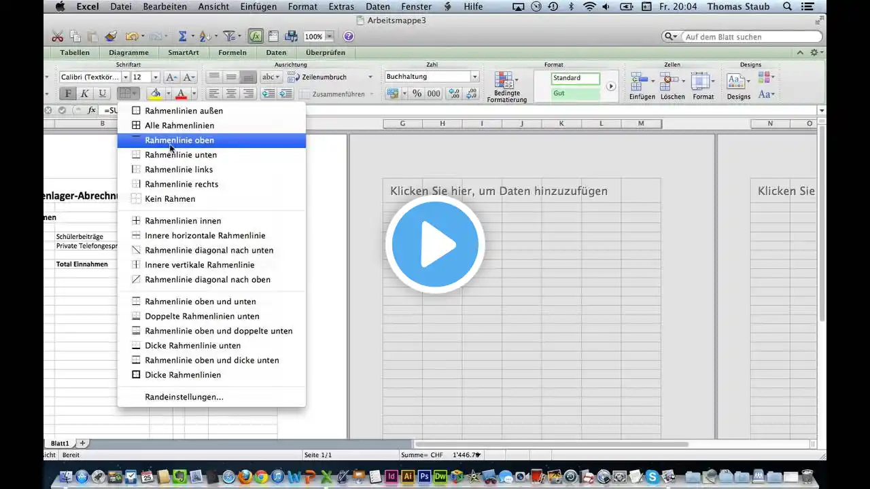Click the Filter funnel icon
Screen dimensions: 870x489
click(x=230, y=37)
